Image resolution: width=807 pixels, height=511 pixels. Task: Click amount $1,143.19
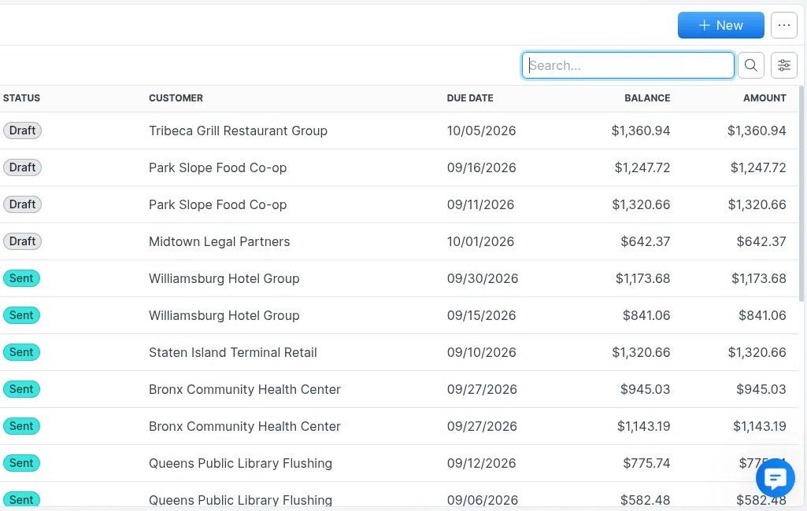point(760,427)
